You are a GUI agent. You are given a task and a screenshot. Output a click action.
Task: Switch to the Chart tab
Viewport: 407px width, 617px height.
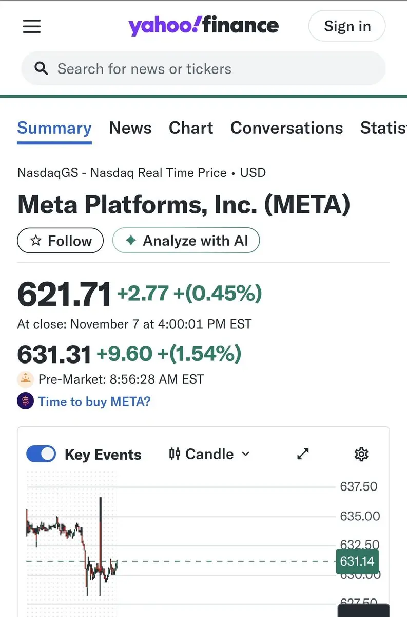pos(191,128)
